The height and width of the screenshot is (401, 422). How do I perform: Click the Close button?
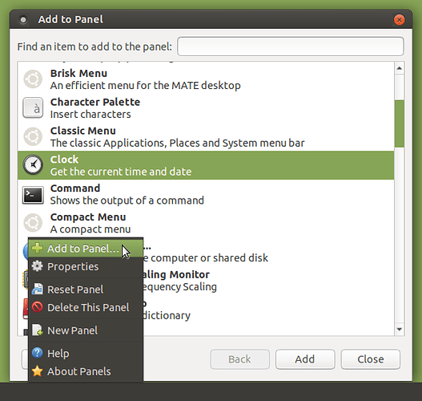(x=370, y=359)
